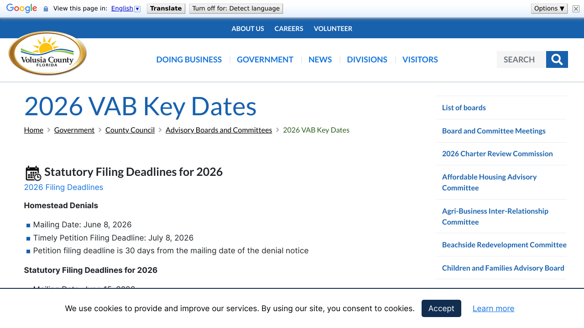The width and height of the screenshot is (584, 328).
Task: Go to County Council breadcrumb
Action: pyautogui.click(x=130, y=130)
